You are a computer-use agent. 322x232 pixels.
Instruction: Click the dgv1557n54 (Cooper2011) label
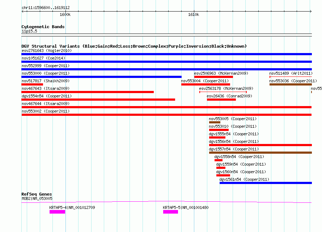(234, 149)
